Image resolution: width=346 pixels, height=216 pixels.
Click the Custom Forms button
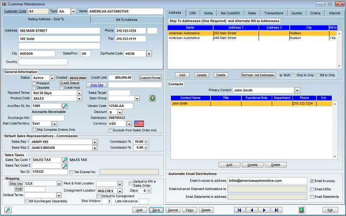click(x=150, y=78)
